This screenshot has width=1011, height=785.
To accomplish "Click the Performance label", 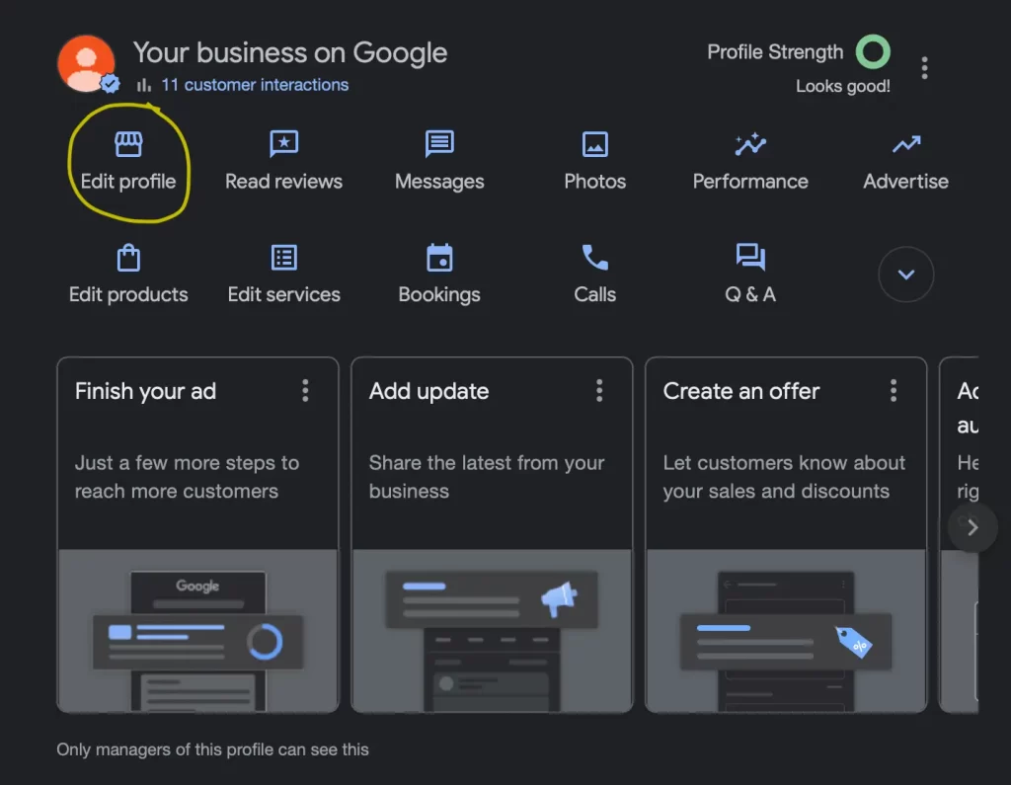I will 750,182.
